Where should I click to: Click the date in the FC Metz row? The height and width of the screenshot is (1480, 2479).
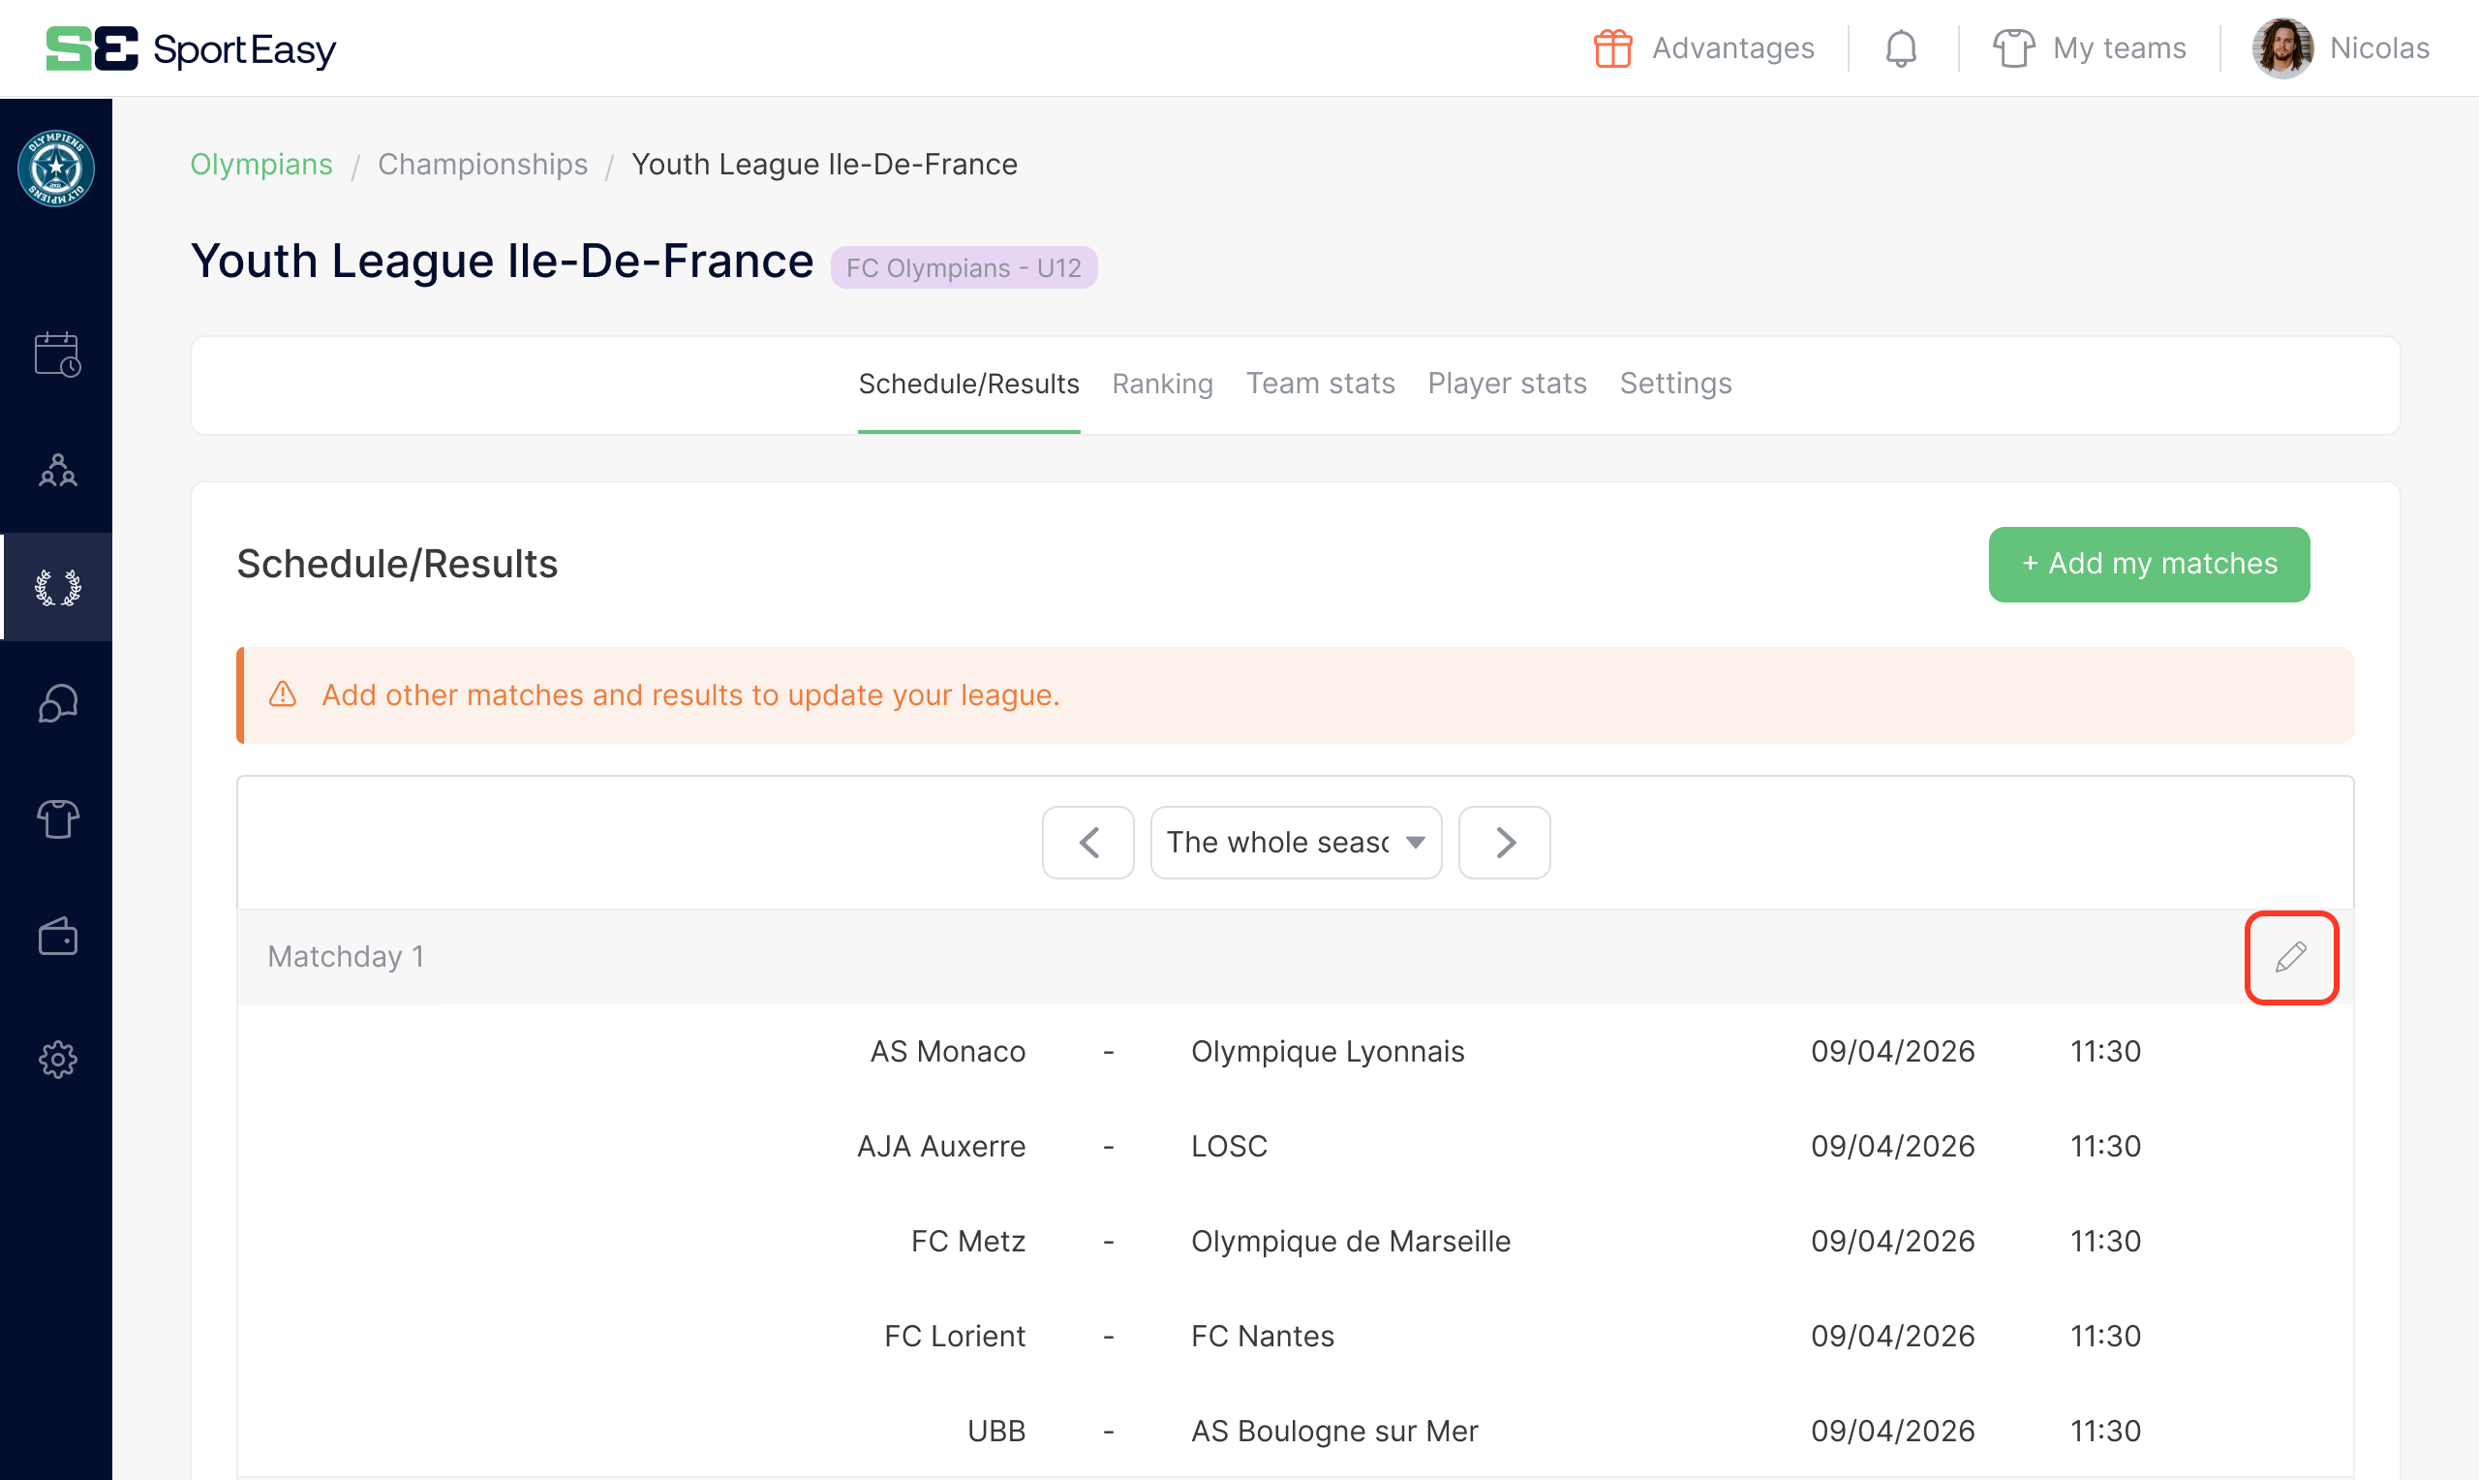click(1892, 1242)
